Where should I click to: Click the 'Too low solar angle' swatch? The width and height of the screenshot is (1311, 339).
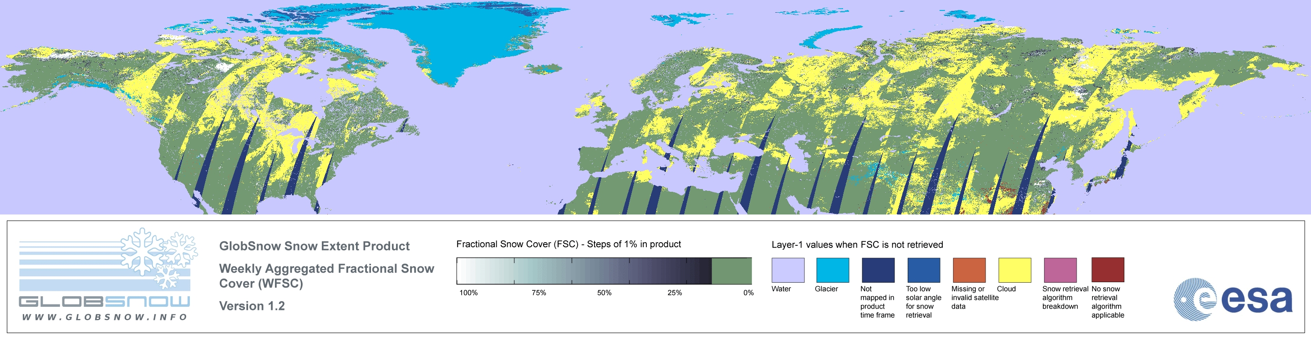[x=924, y=270]
